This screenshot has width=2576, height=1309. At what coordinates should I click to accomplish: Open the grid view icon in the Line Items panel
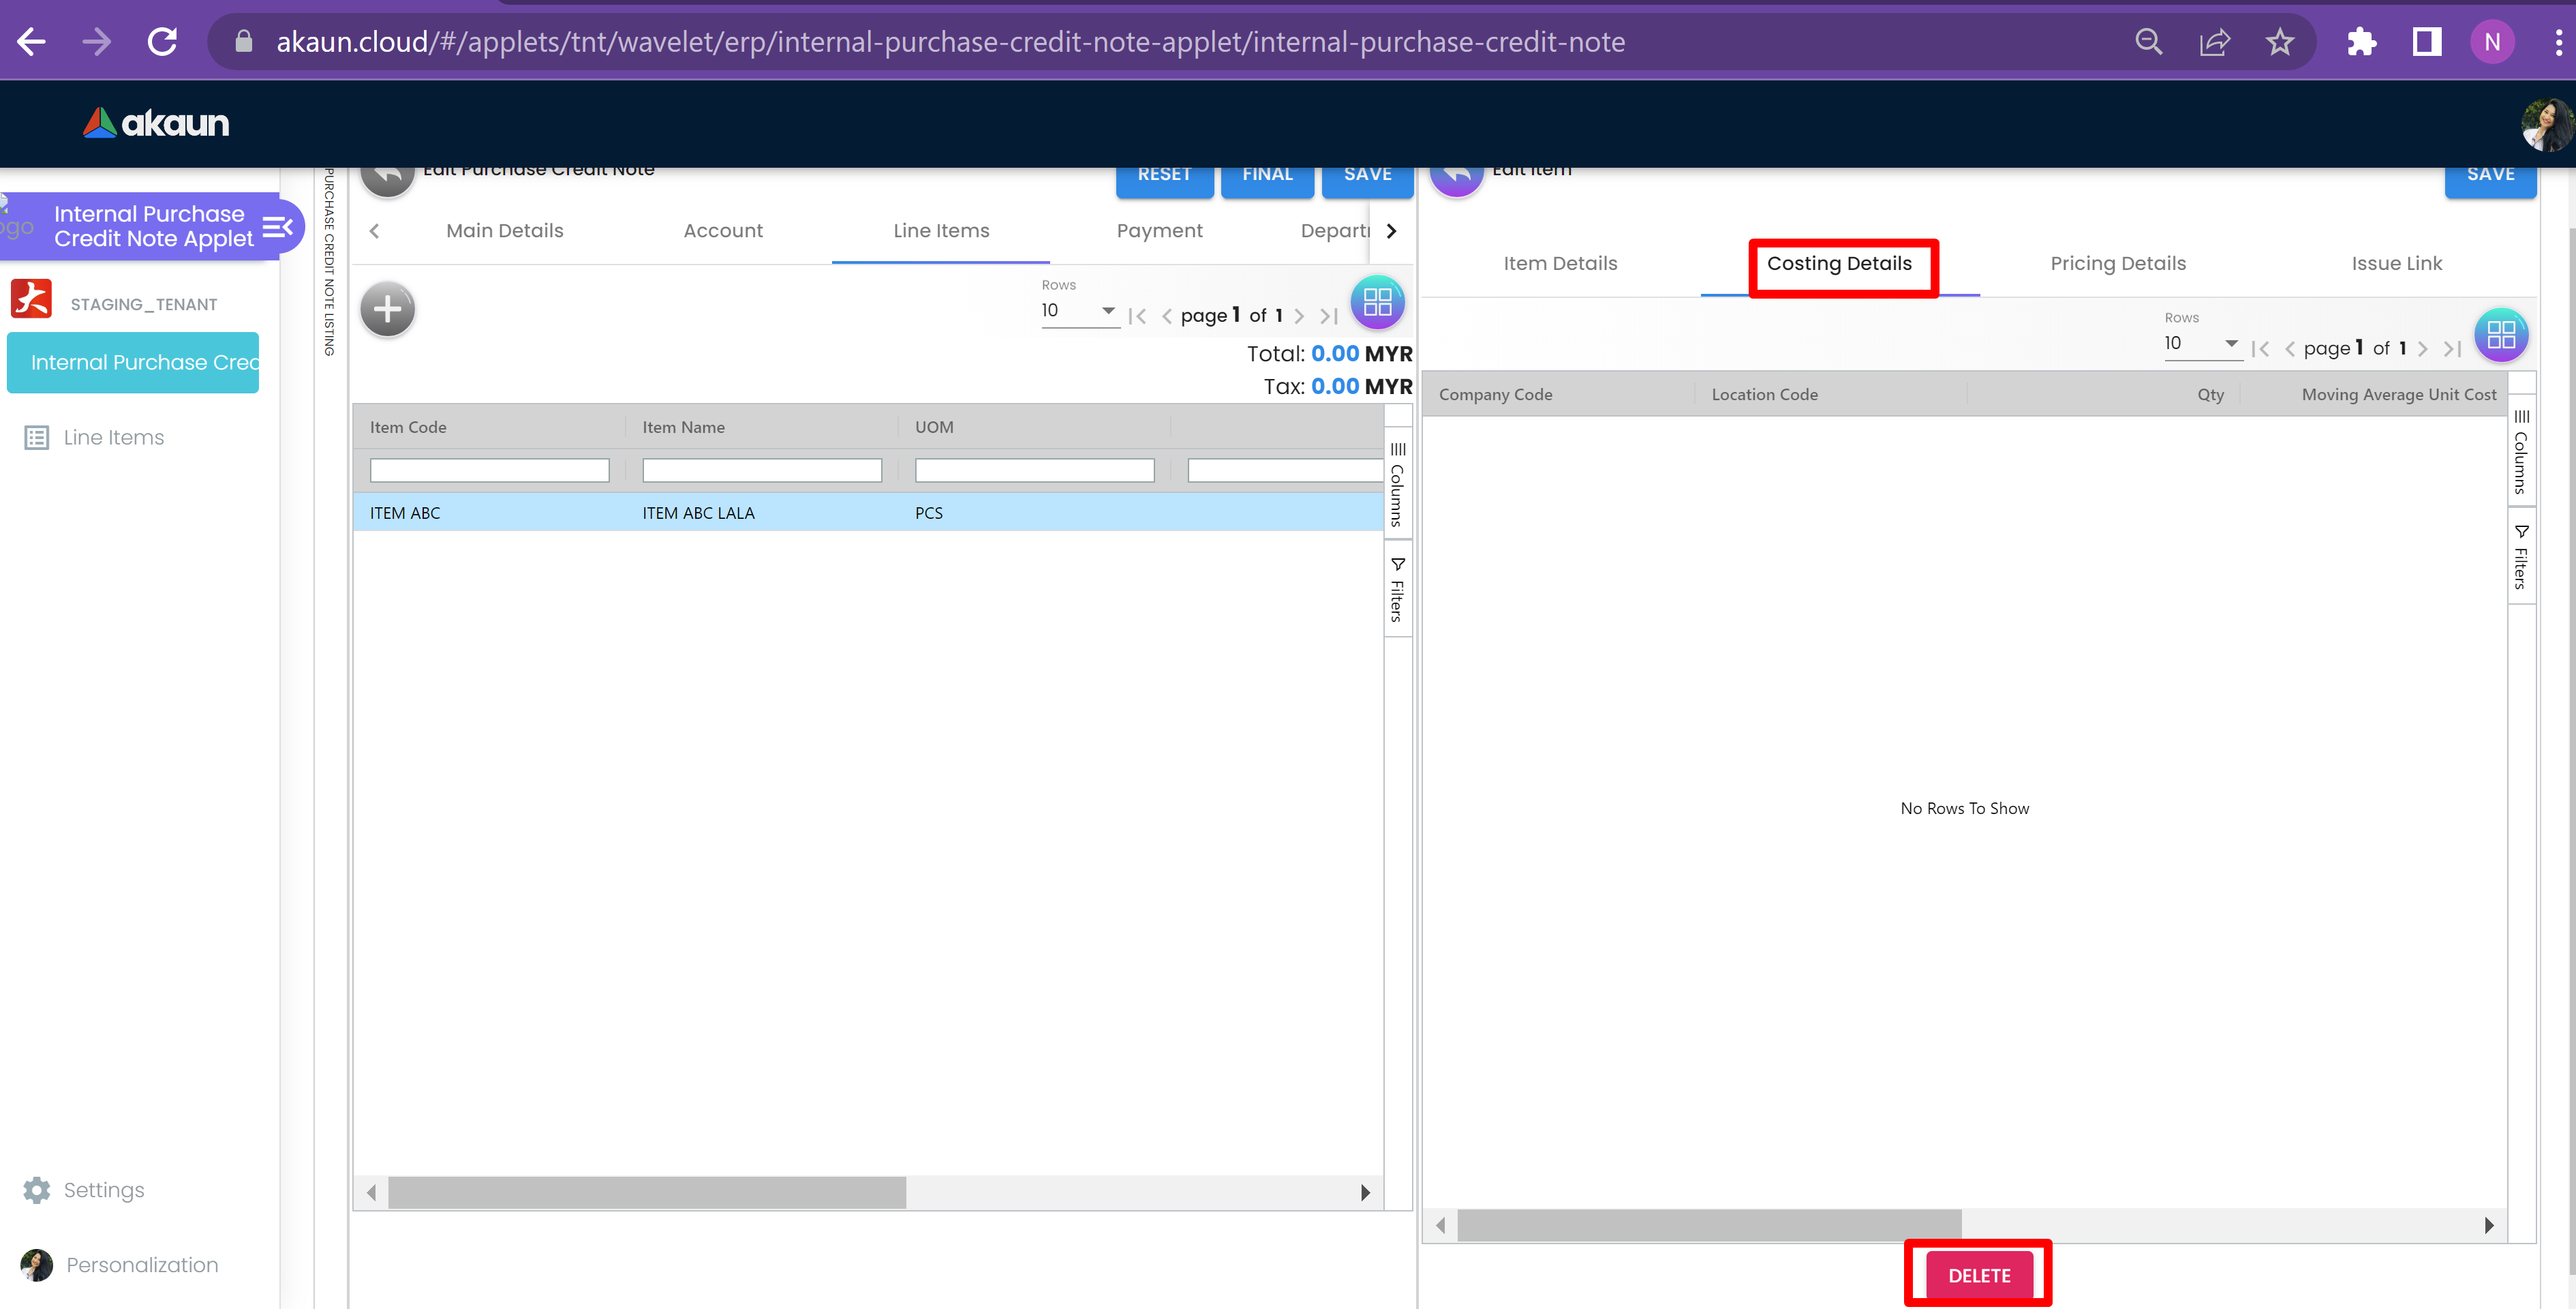point(1377,302)
